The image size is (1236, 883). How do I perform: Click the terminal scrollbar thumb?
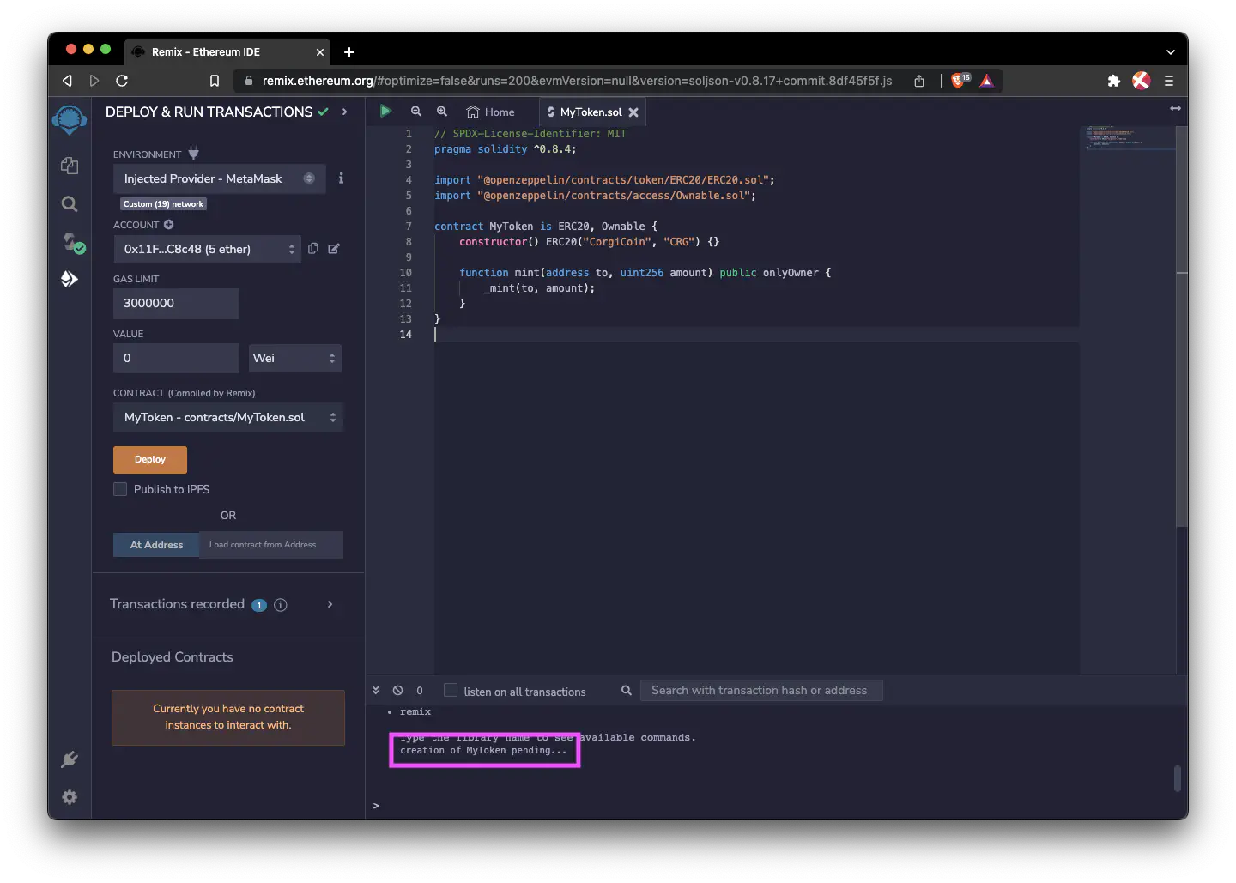1178,778
